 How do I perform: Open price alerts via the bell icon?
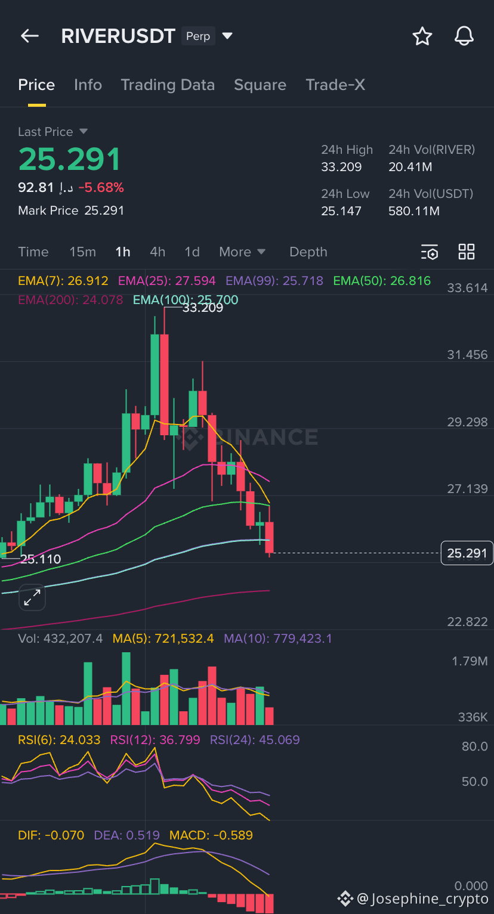(464, 36)
